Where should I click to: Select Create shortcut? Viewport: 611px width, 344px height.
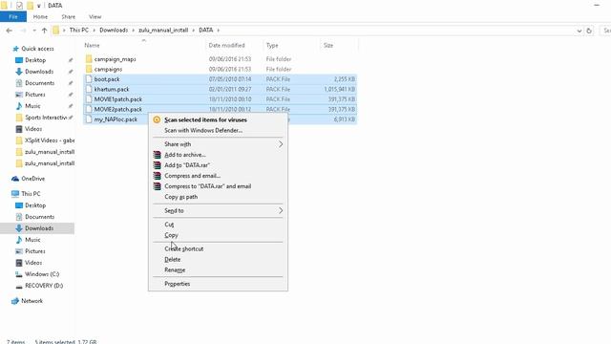click(183, 248)
